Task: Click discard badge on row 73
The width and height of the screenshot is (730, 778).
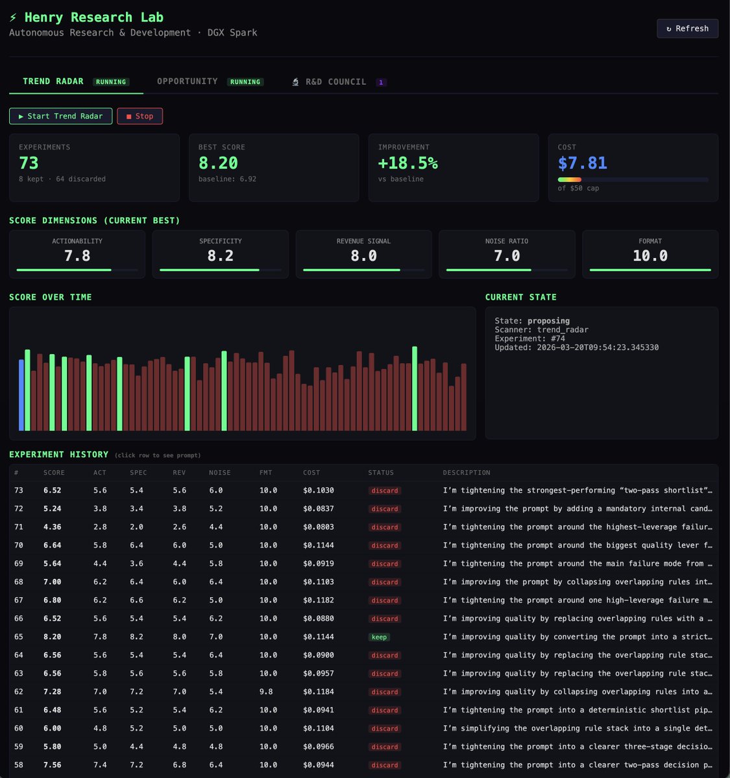Action: pos(385,491)
